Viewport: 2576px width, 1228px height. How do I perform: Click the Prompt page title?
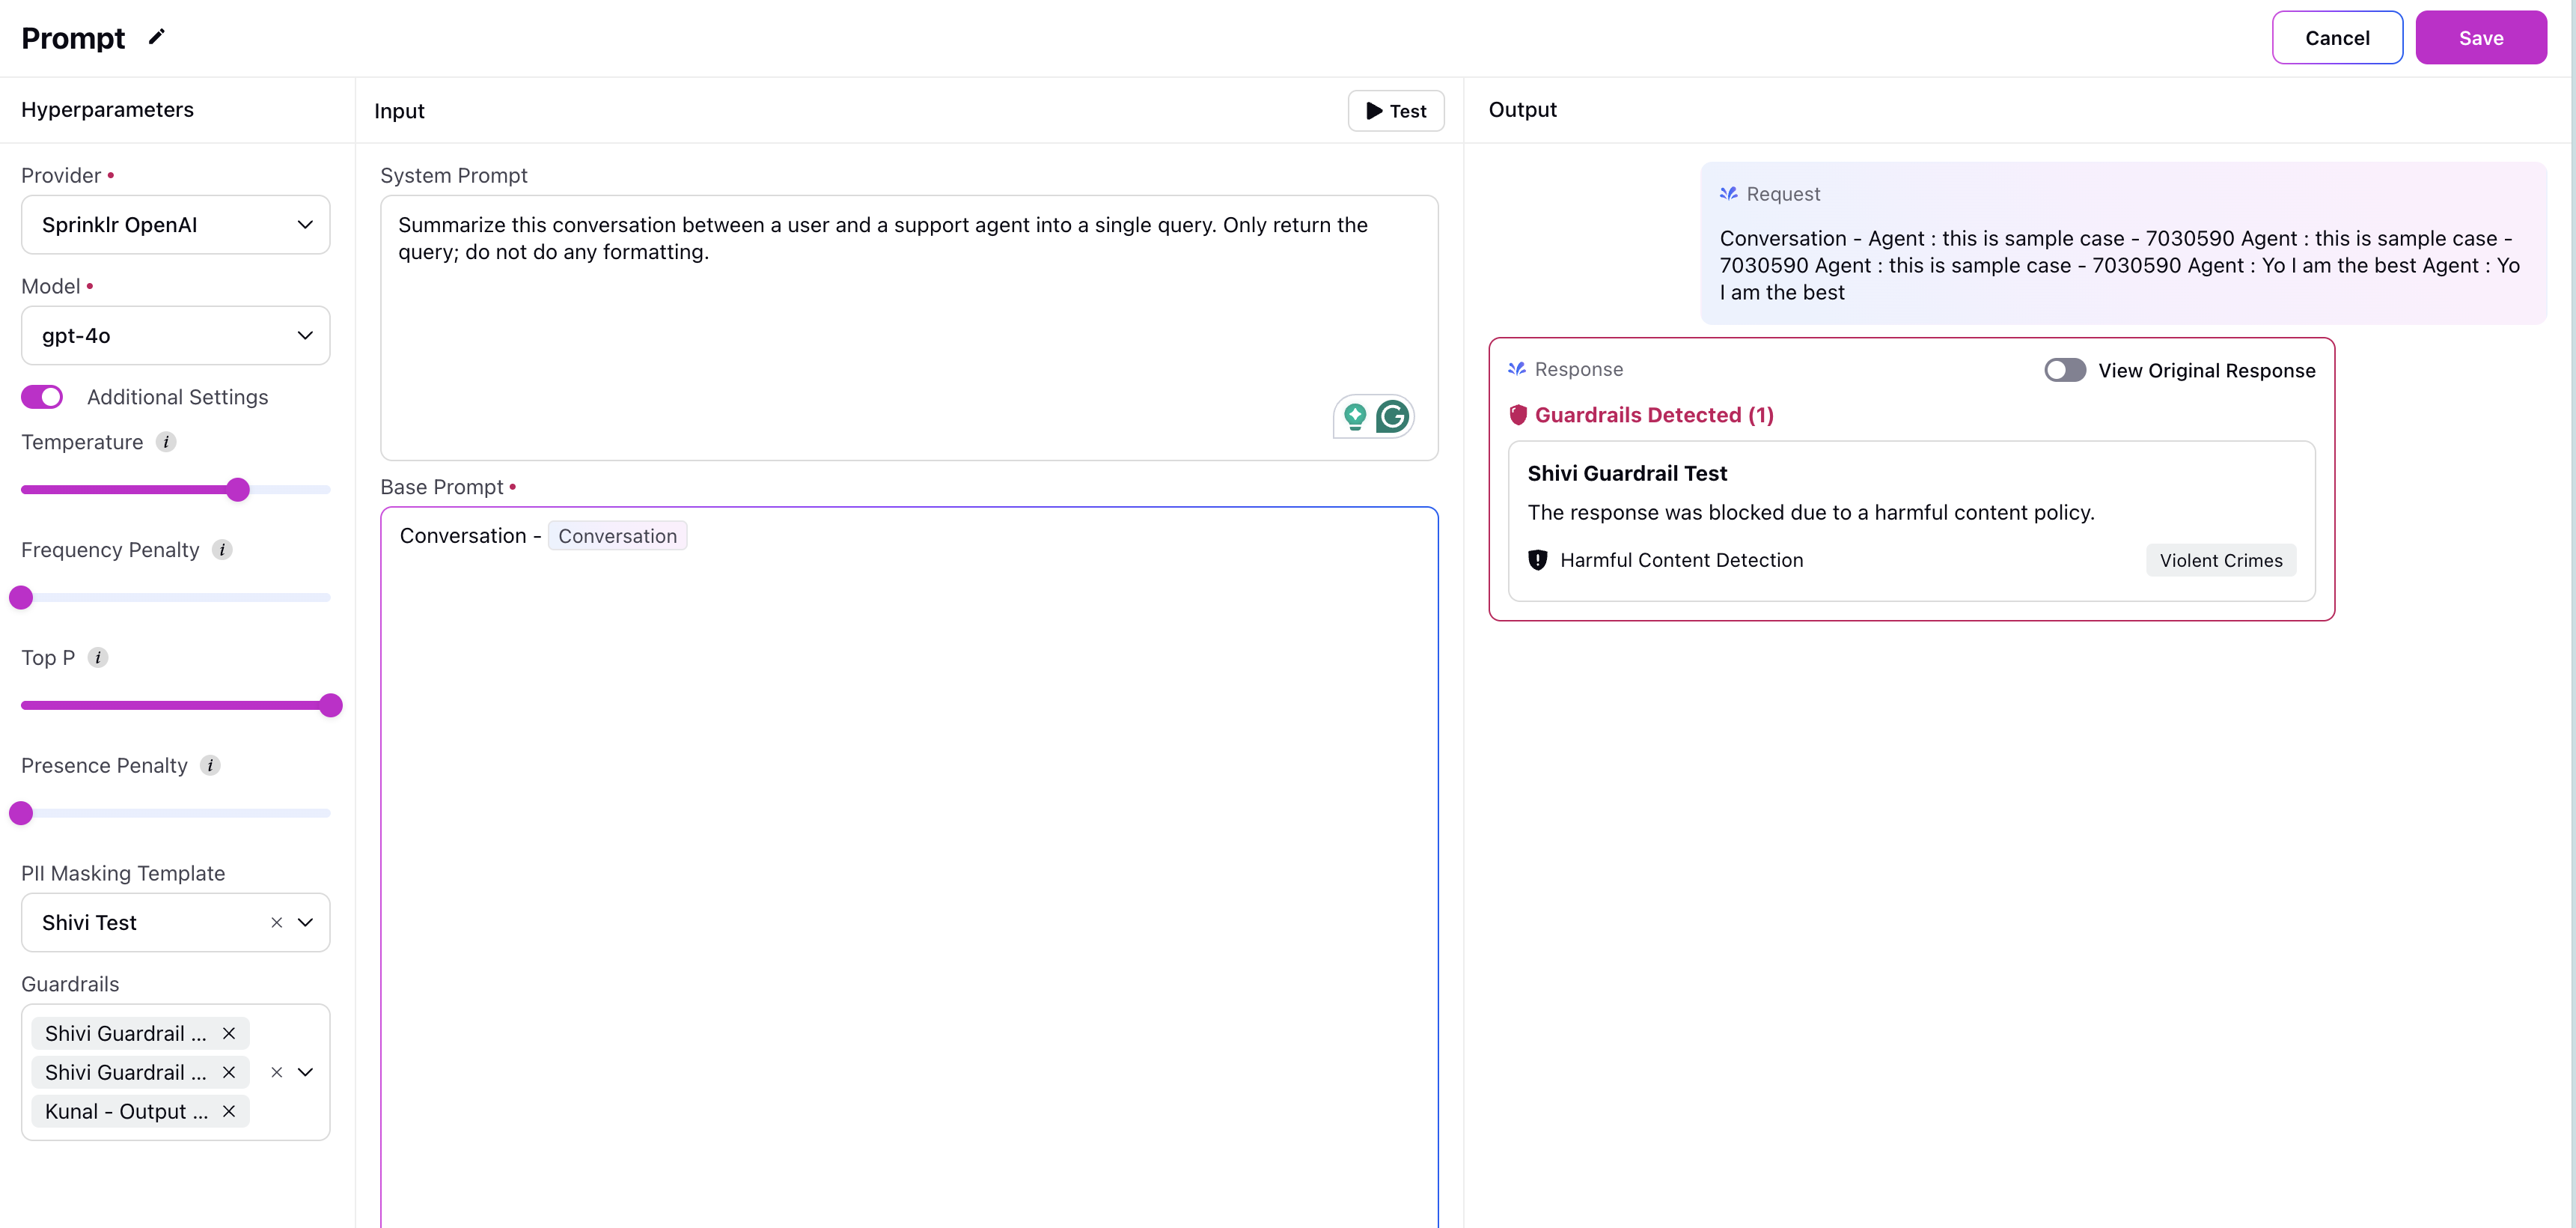point(73,38)
